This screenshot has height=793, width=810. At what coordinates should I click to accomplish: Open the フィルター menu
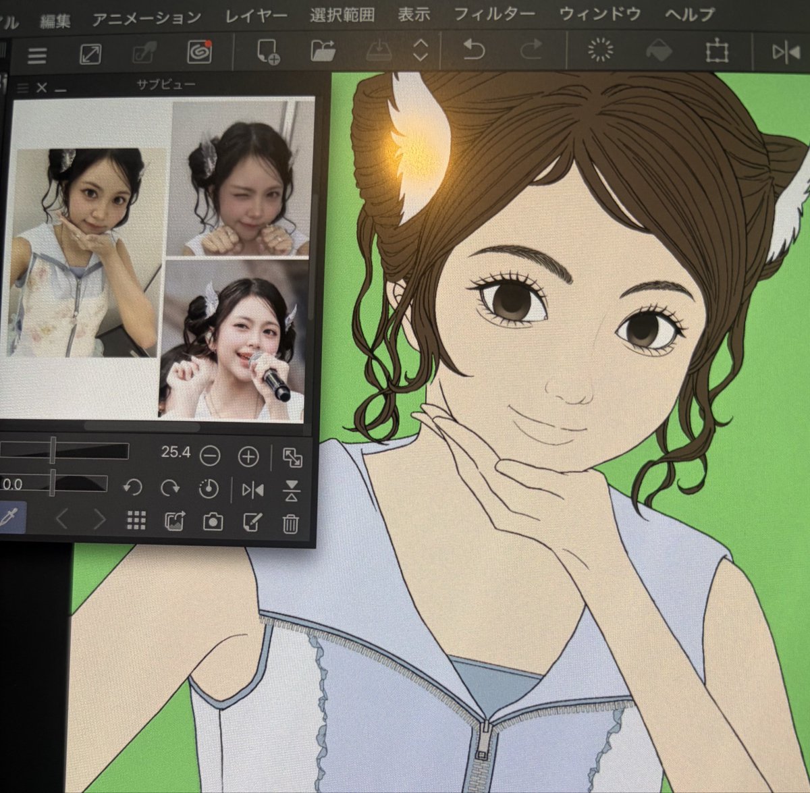tap(494, 13)
